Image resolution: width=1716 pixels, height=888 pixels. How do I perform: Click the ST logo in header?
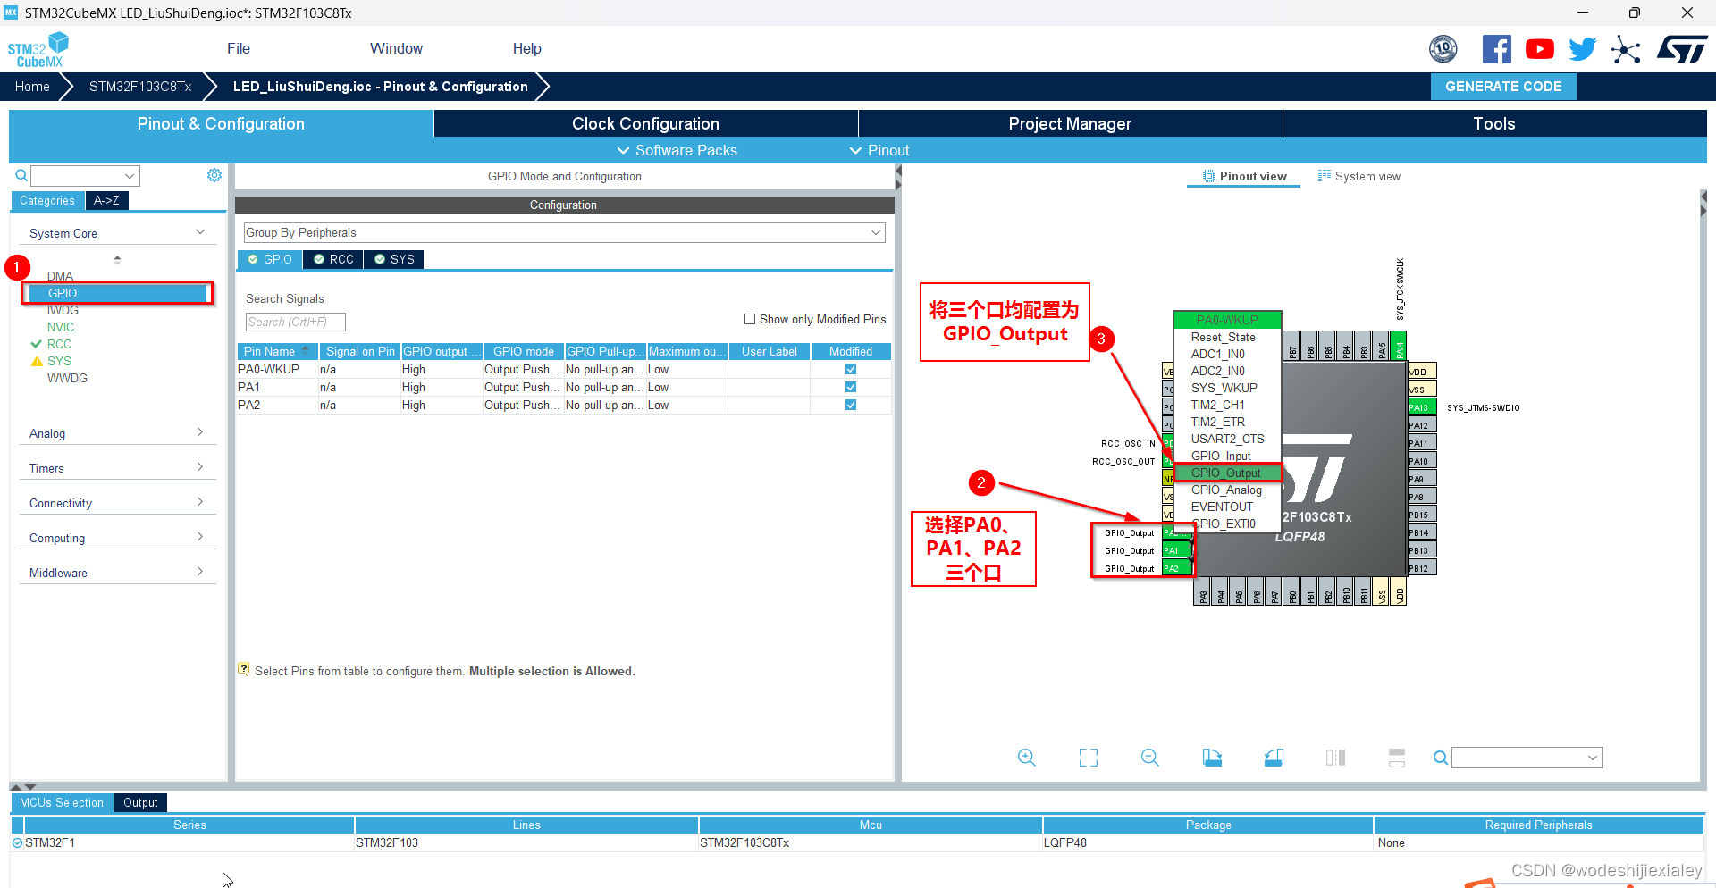[x=1682, y=49]
